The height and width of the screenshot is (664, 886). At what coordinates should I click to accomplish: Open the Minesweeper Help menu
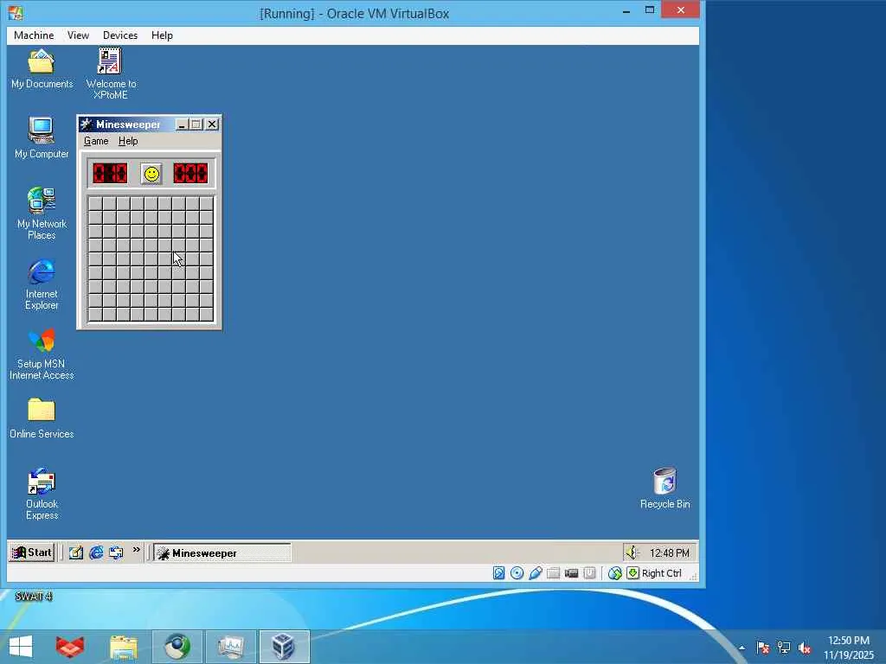point(128,141)
